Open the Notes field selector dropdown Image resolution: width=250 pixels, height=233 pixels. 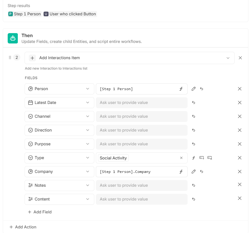(x=88, y=185)
